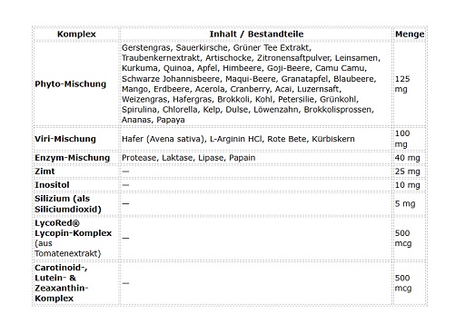
Task: Click the 10 mg amount for Inositol
Action: 407,185
